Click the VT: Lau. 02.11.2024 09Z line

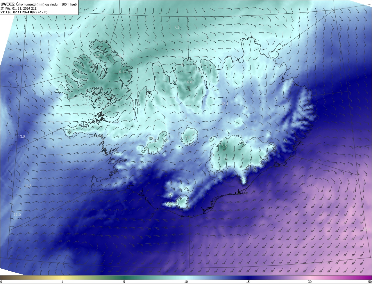[24, 12]
